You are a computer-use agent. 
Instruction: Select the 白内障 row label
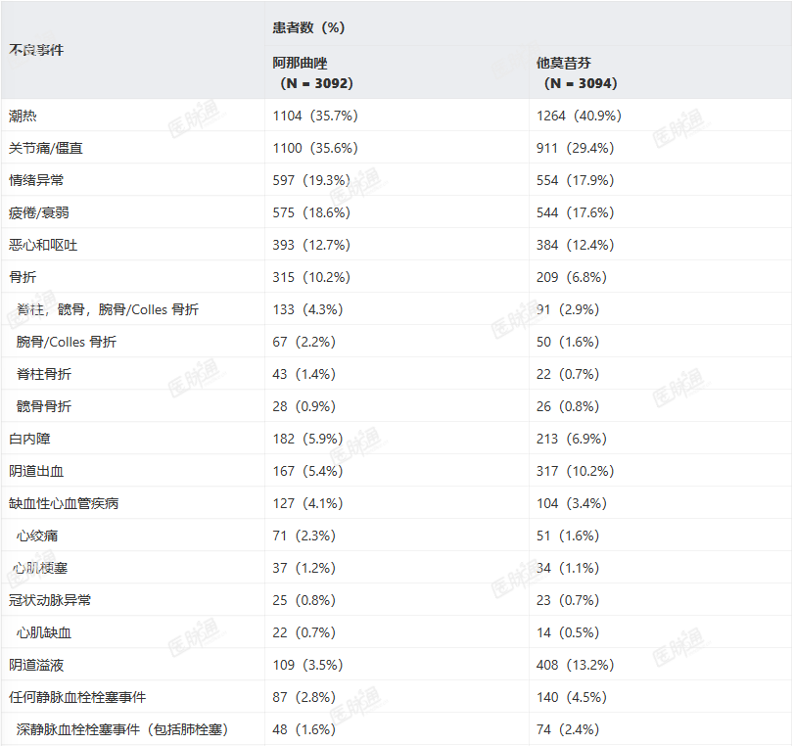[x=29, y=440]
